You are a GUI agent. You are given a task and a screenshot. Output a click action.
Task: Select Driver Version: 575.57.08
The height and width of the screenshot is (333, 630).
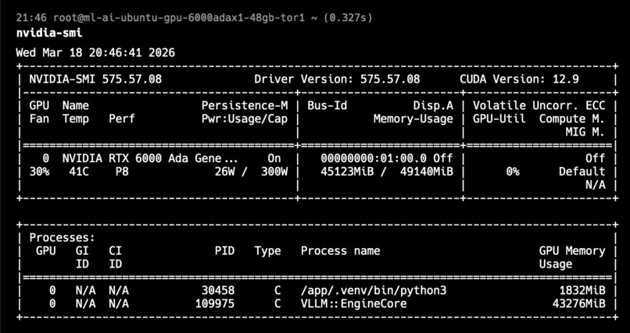click(x=337, y=80)
